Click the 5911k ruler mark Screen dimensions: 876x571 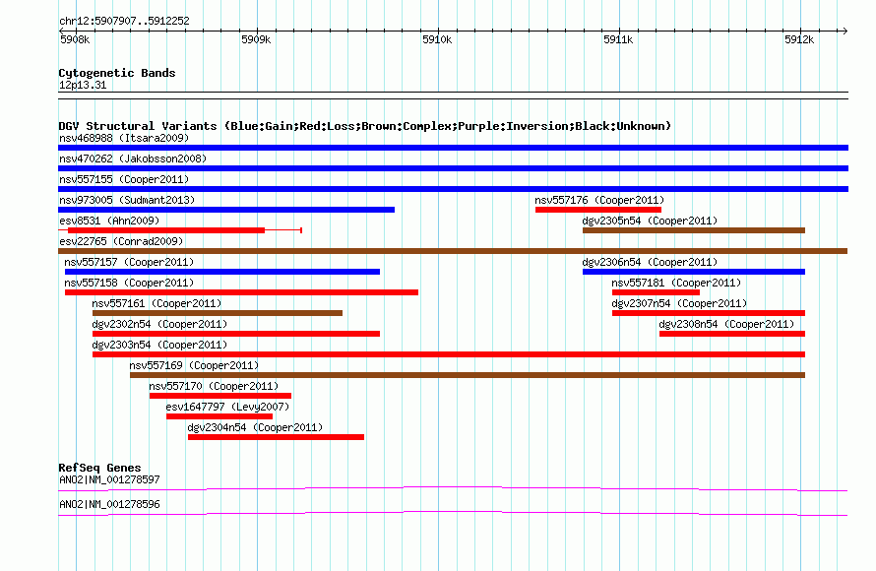click(618, 39)
